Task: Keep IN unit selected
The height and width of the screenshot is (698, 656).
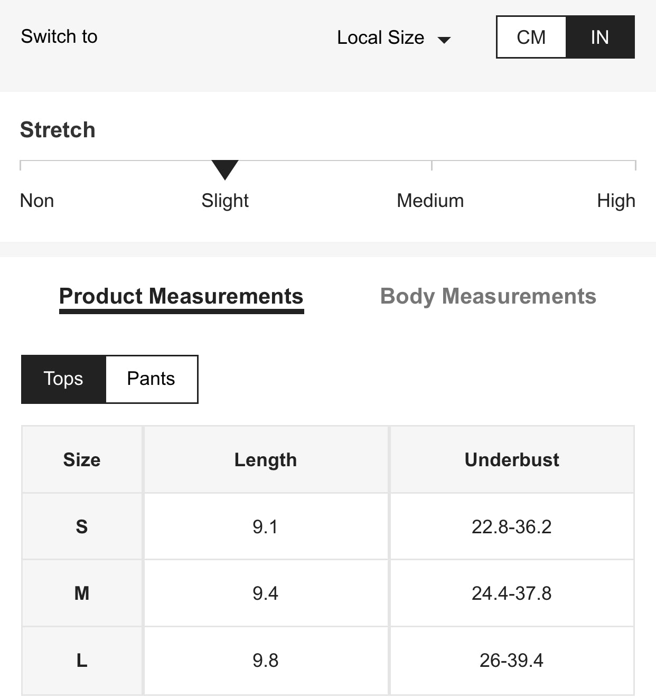Action: (x=600, y=37)
